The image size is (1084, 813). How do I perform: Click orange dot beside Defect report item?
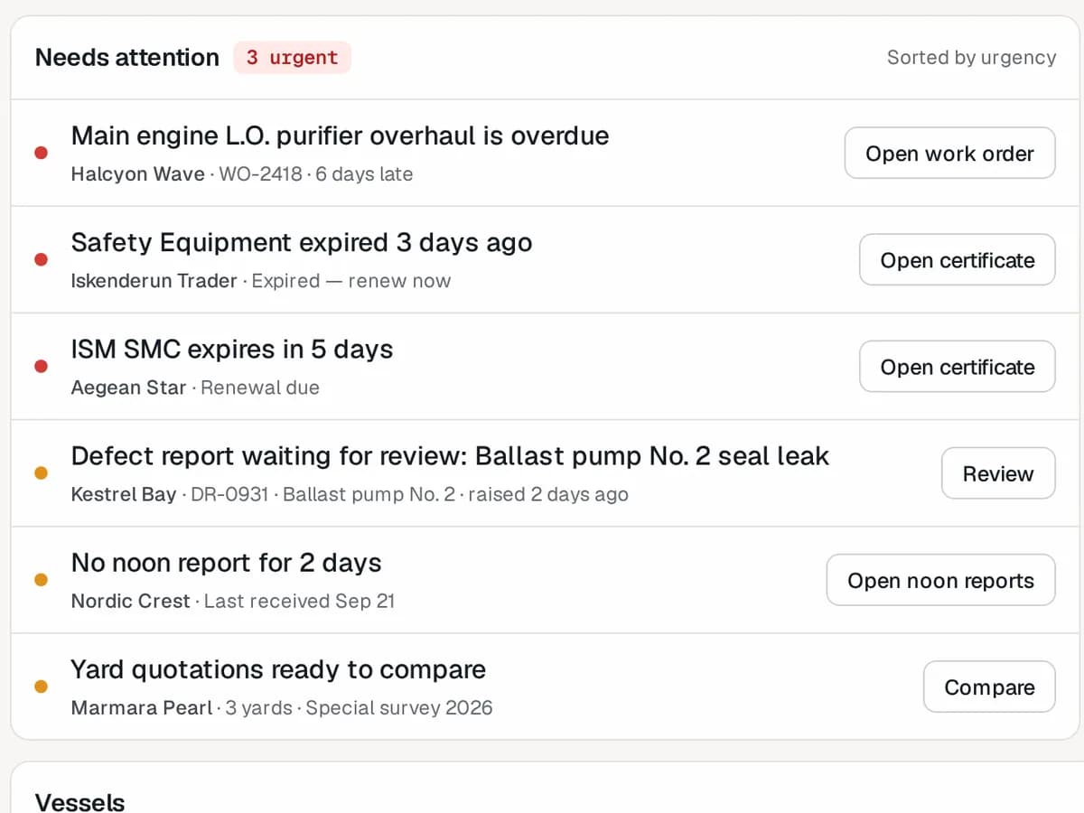point(41,472)
